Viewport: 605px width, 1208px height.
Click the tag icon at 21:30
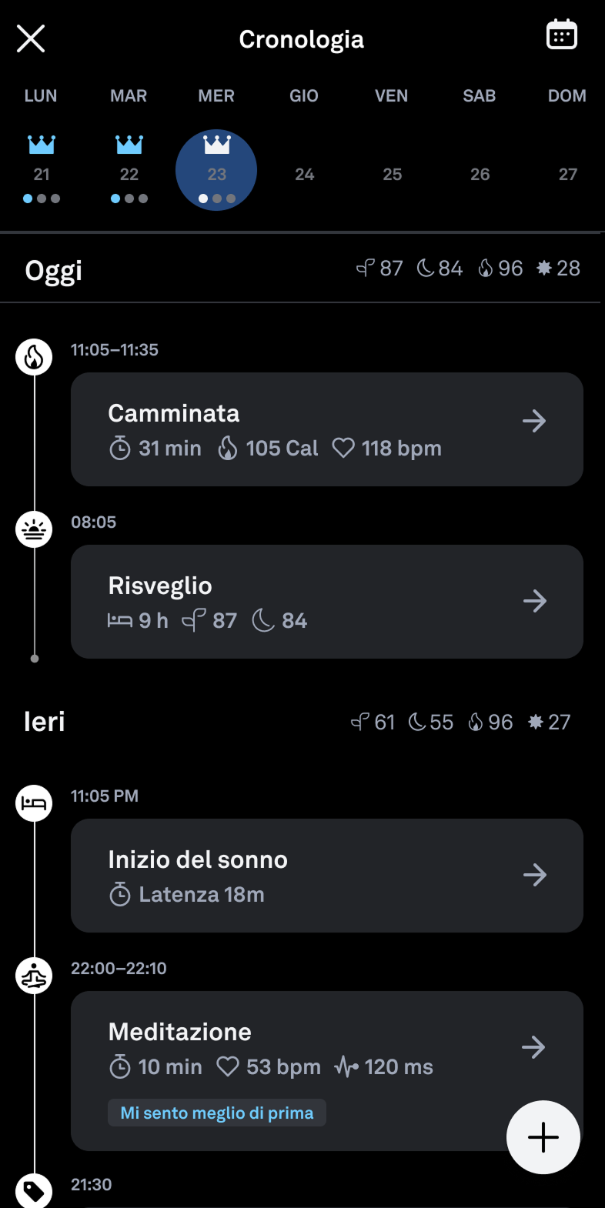coord(35,1191)
